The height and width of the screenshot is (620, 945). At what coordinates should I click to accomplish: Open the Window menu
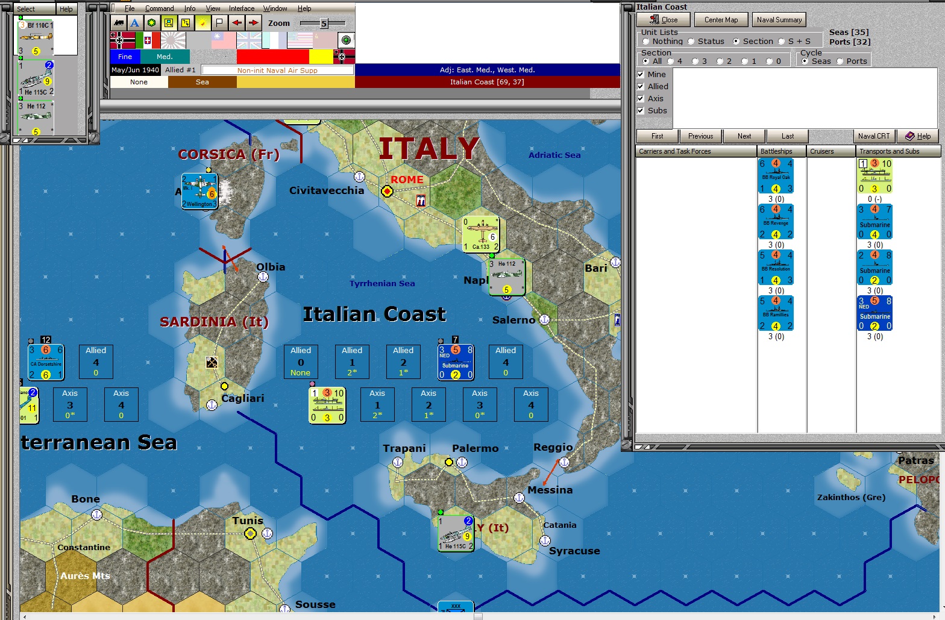pos(275,8)
